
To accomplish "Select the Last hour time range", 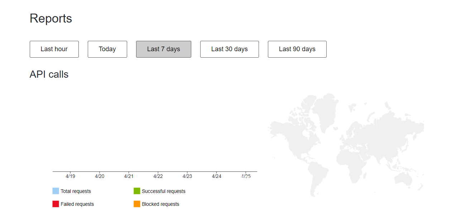I will [x=54, y=49].
